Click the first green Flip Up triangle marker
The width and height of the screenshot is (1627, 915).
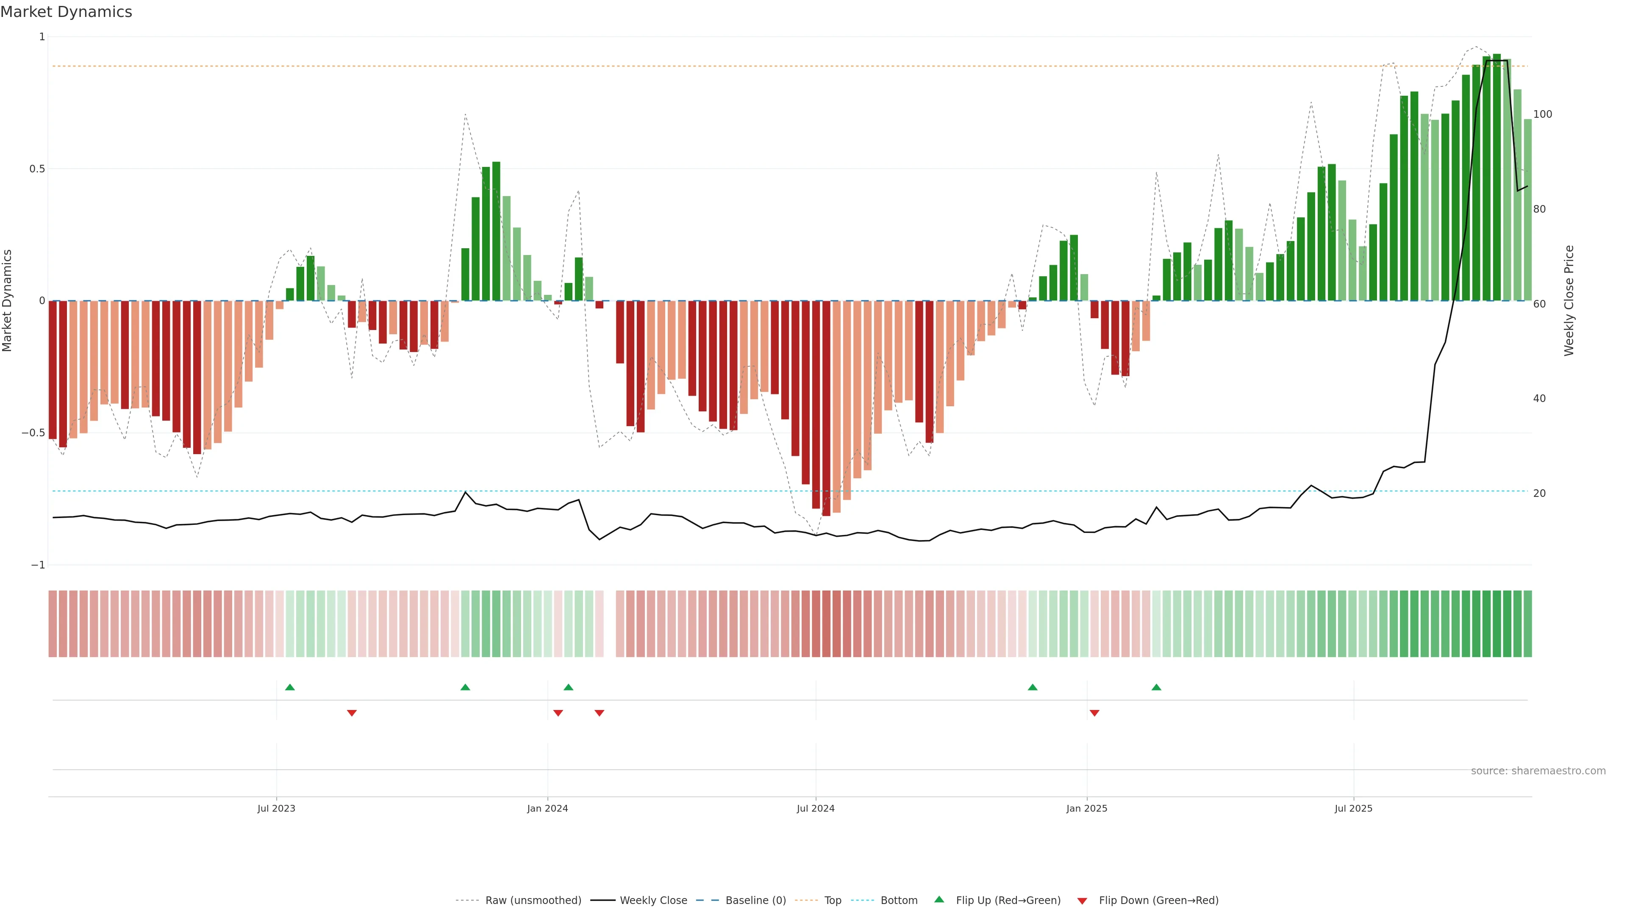(290, 687)
